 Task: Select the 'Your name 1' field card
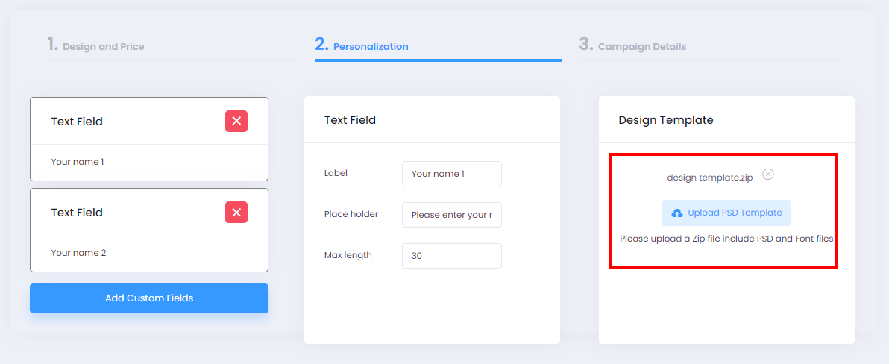(149, 139)
